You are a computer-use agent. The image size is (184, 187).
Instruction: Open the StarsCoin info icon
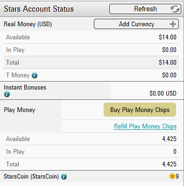(x=64, y=177)
